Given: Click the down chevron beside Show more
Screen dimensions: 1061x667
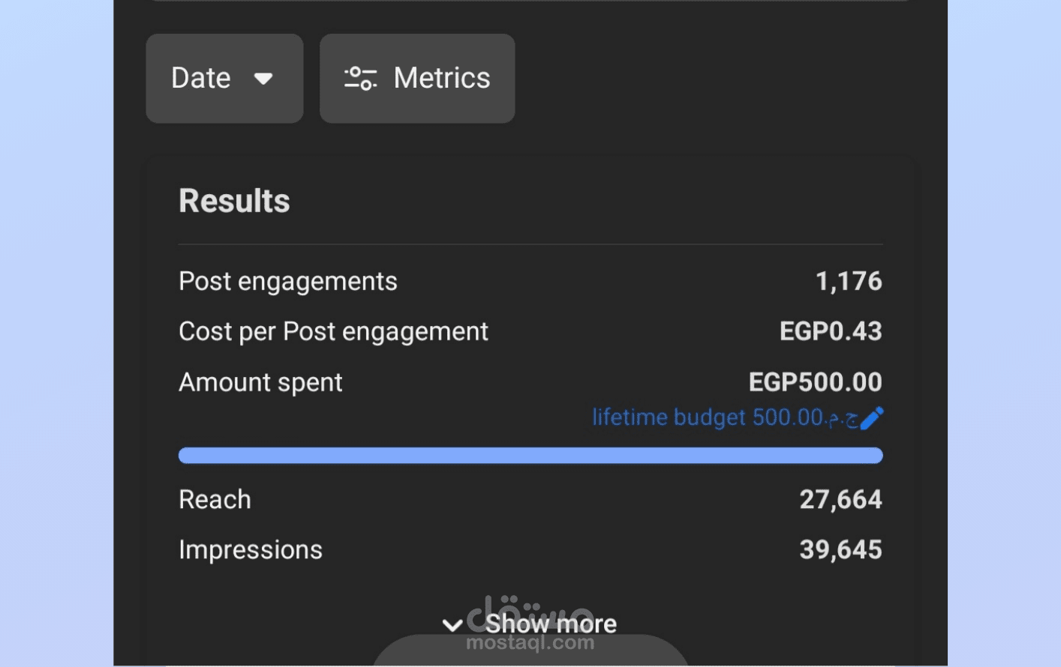Looking at the screenshot, I should [452, 625].
